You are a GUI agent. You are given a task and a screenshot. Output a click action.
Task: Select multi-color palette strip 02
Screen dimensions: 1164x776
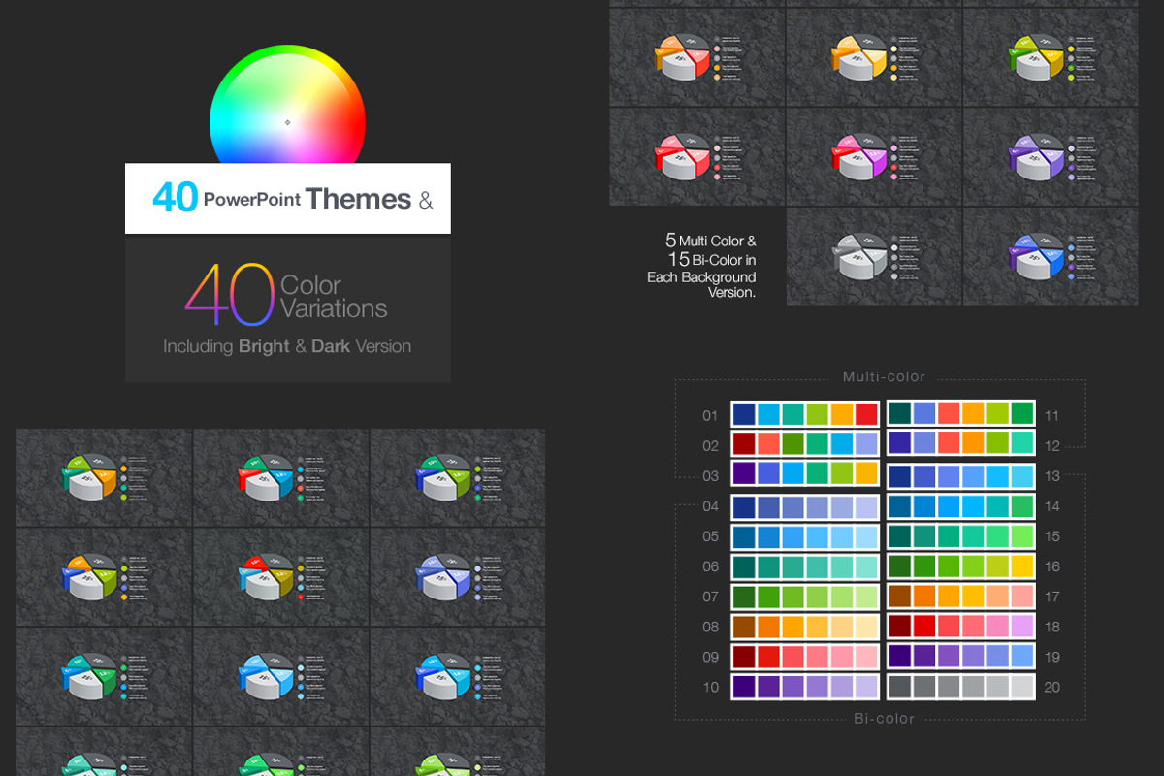click(x=805, y=445)
